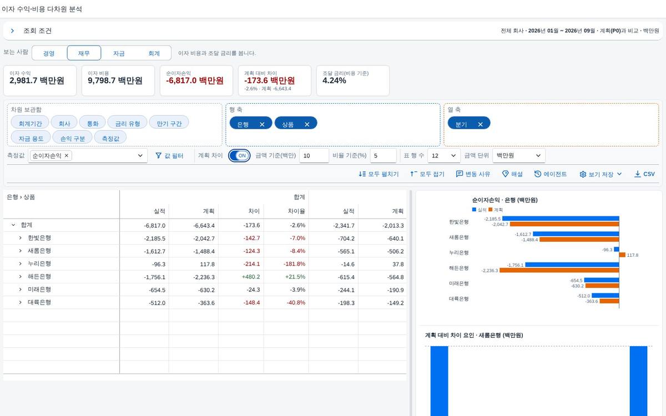666x416 pixels.
Task: Click the 조달 금리(비용 기준) KPI card
Action: pos(353,80)
